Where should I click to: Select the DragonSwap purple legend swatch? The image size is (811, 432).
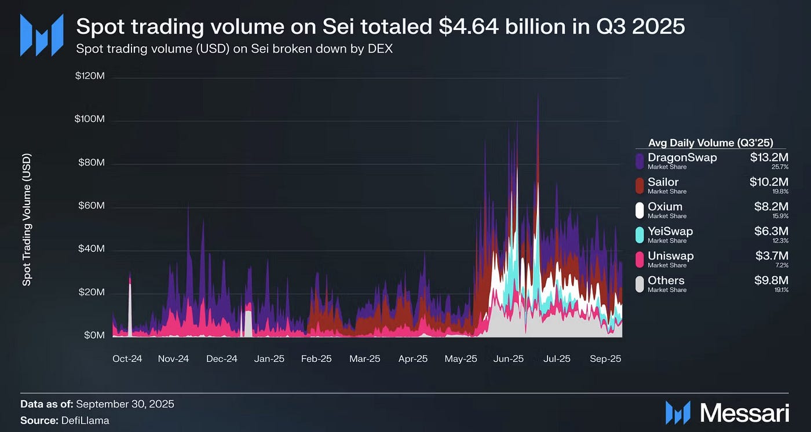pyautogui.click(x=640, y=160)
